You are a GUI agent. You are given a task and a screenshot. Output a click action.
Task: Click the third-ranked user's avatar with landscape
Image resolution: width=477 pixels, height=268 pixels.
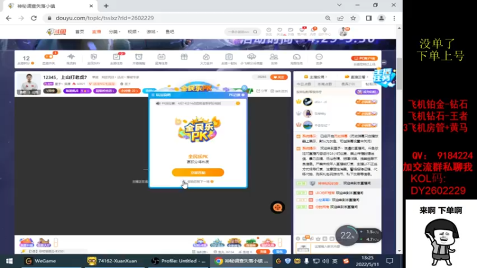point(308,125)
